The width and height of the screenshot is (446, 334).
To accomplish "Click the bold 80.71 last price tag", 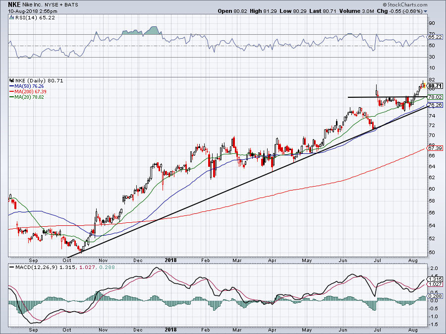I will pyautogui.click(x=435, y=86).
